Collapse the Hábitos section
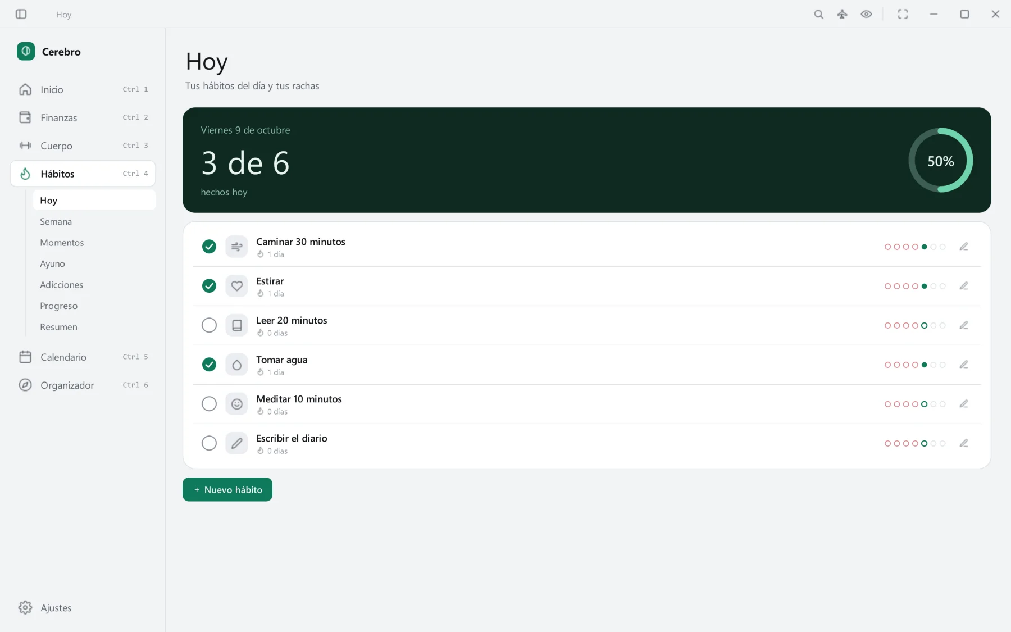The width and height of the screenshot is (1011, 632). (x=83, y=174)
